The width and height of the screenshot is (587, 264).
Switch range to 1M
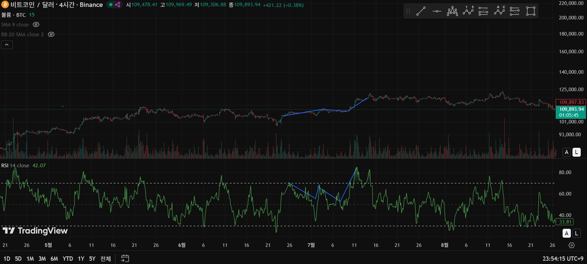(x=30, y=259)
